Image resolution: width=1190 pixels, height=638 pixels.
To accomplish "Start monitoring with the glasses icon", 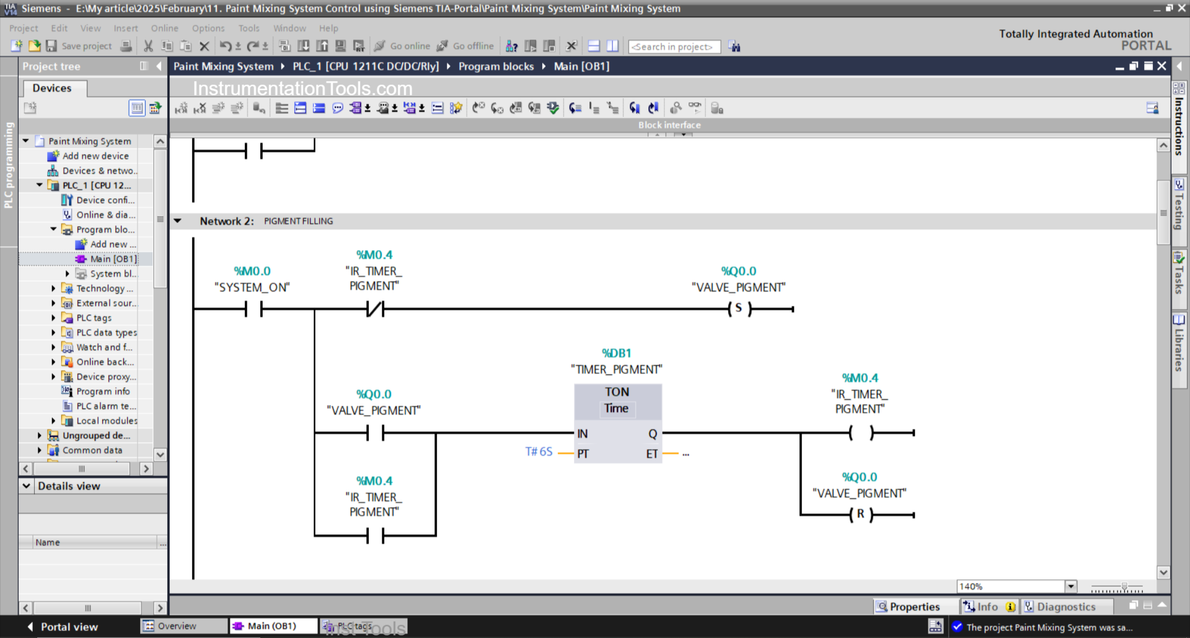I will (x=695, y=108).
